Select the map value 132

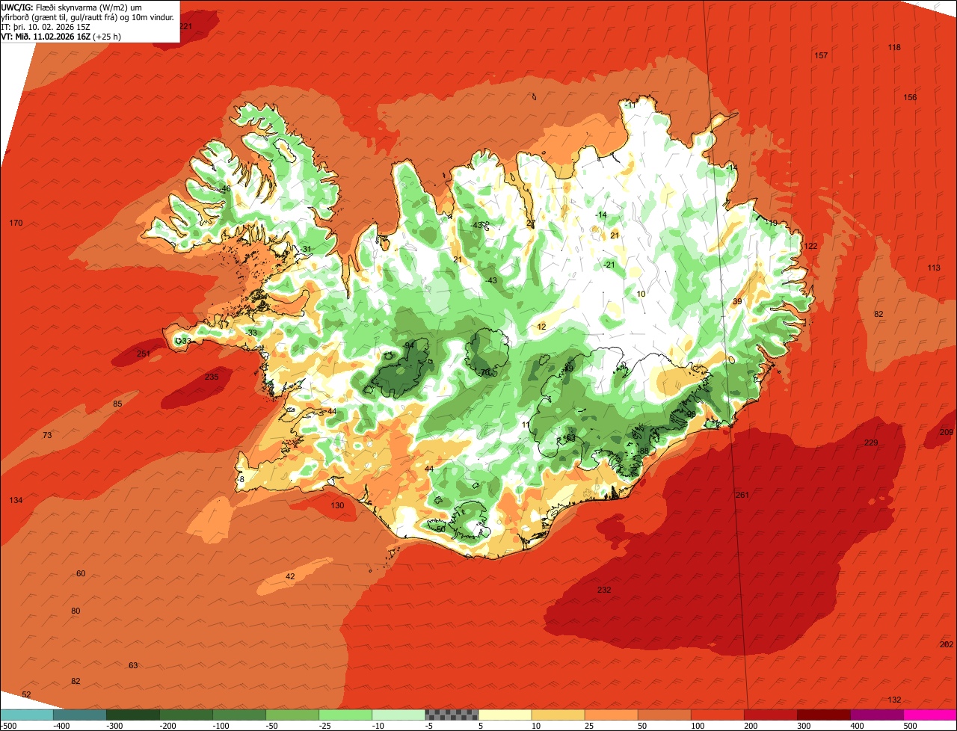tap(895, 700)
